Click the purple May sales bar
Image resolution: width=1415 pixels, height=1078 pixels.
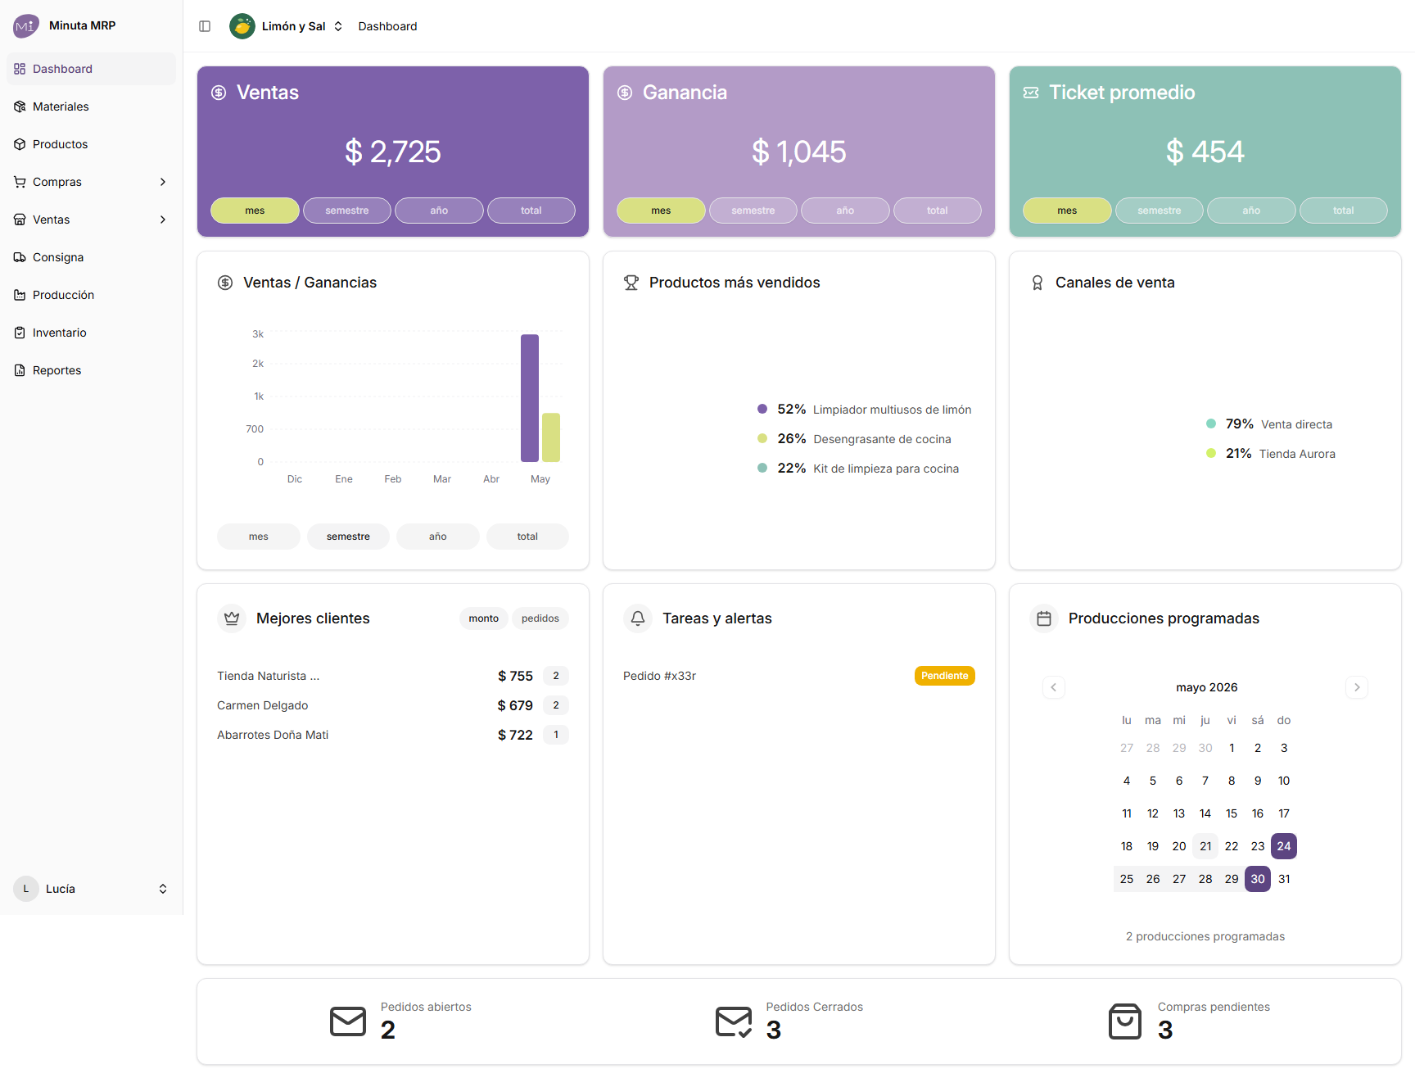[530, 398]
